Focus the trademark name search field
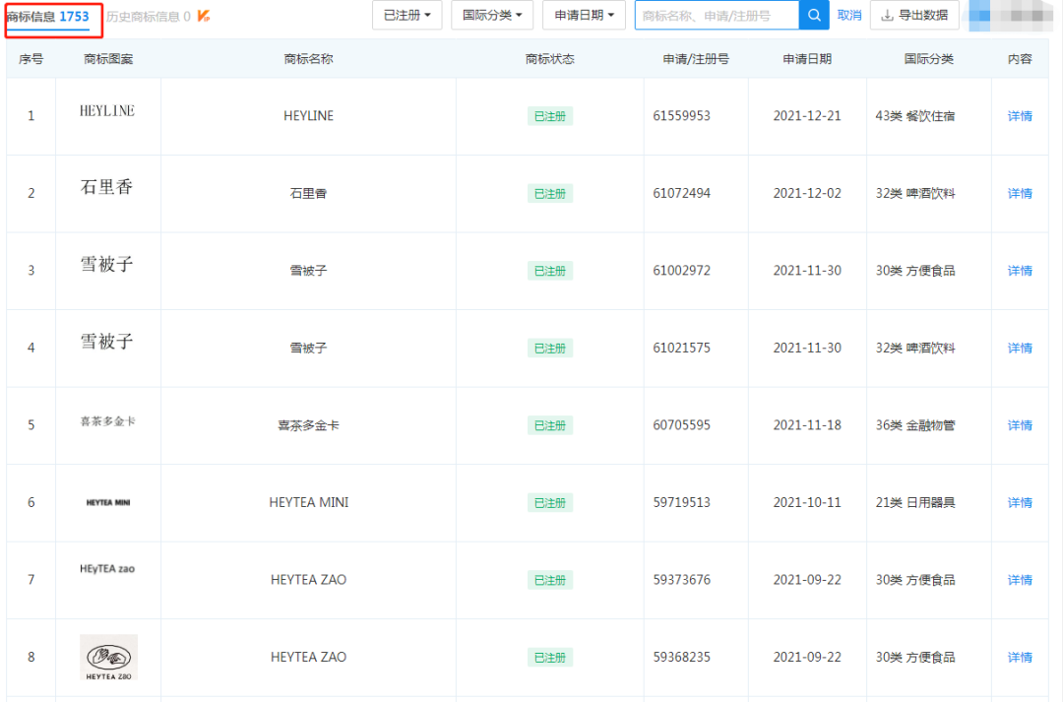 click(717, 15)
